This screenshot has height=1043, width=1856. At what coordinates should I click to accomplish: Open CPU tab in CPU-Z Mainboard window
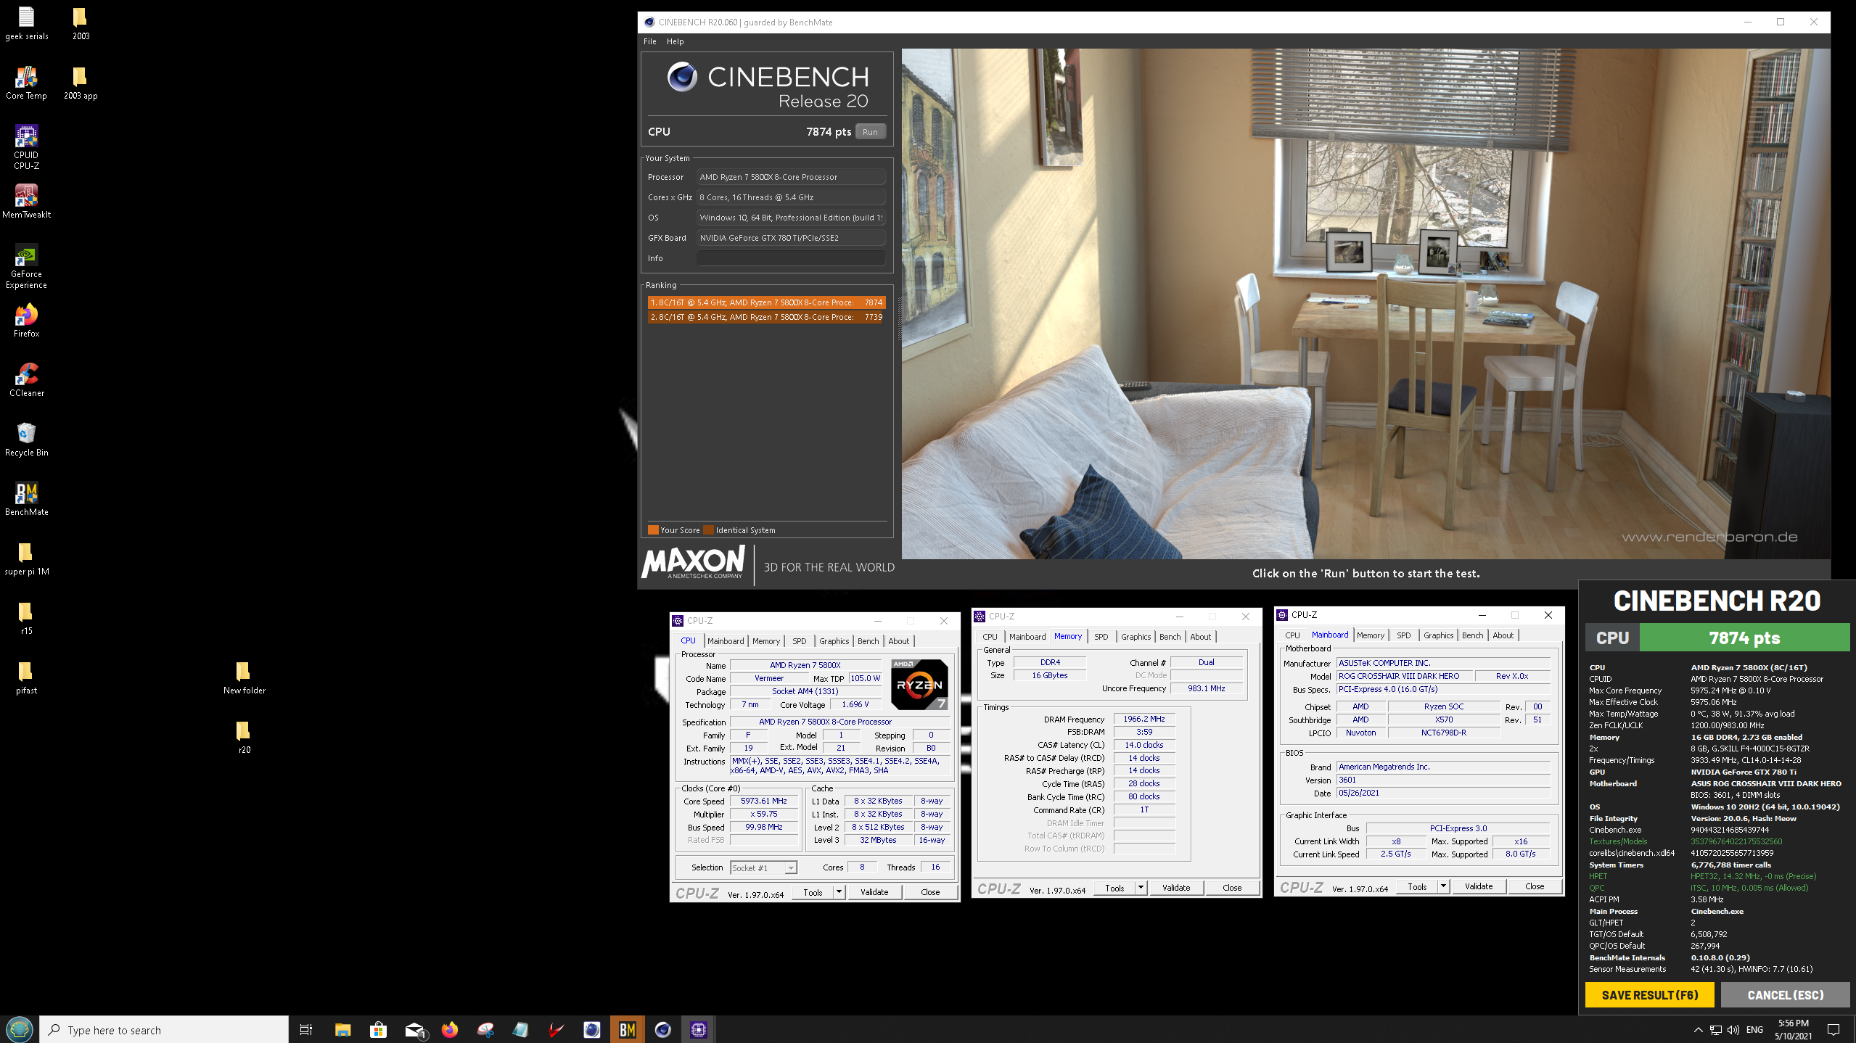[1292, 635]
